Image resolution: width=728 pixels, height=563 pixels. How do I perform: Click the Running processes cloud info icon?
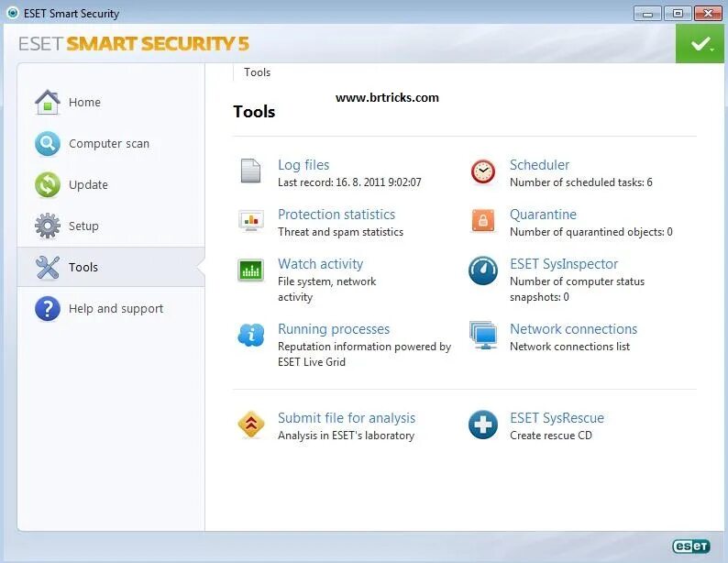tap(250, 335)
